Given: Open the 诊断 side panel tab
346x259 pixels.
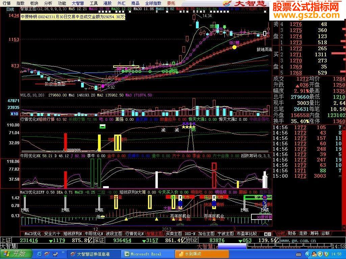Looking at the screenshot, I should pos(325,233).
